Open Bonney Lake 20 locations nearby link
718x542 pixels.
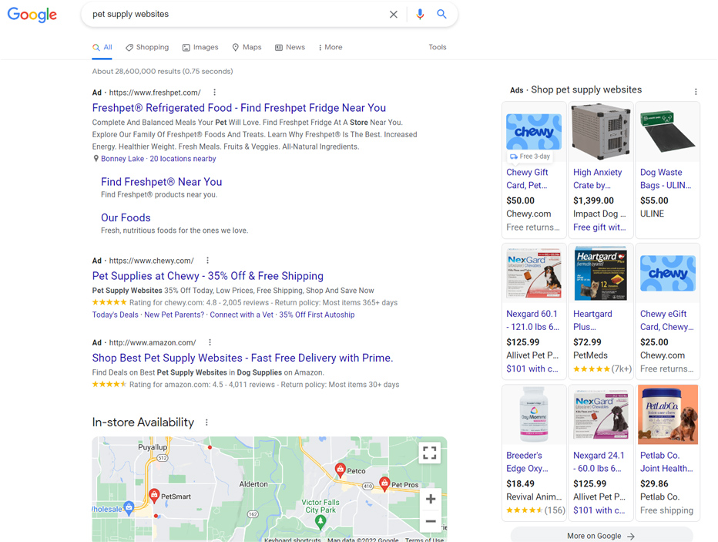(x=159, y=159)
